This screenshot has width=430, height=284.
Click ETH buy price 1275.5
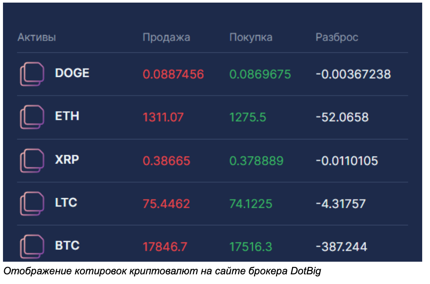(248, 117)
